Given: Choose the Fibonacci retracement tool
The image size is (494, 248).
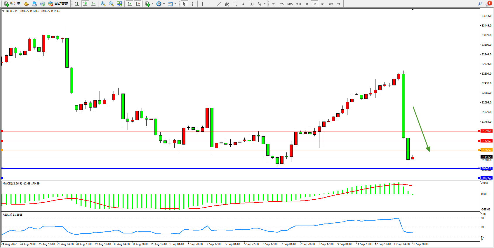Looking at the screenshot, I should tap(235, 4).
